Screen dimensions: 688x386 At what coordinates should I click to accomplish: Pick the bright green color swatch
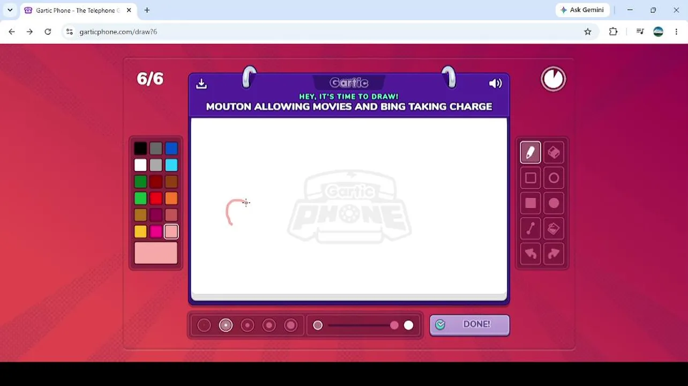[x=140, y=198]
